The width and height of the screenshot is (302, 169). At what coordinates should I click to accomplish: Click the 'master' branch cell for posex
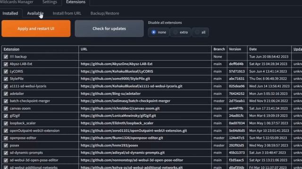(x=219, y=145)
